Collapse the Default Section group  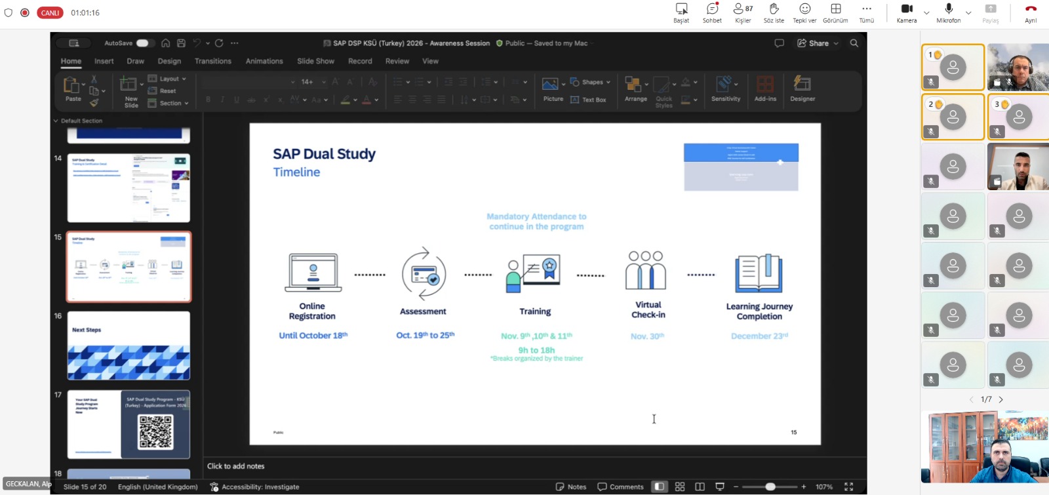point(56,121)
